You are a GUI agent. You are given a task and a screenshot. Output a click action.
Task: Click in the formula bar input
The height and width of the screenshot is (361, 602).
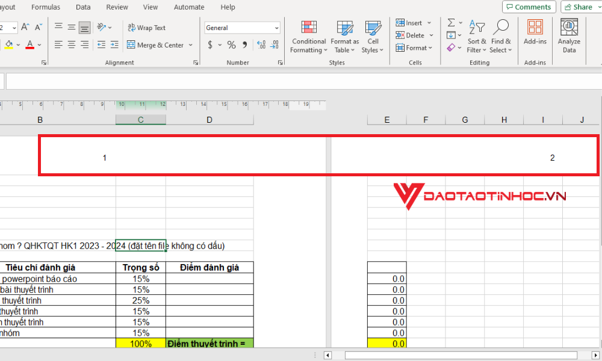(x=303, y=81)
